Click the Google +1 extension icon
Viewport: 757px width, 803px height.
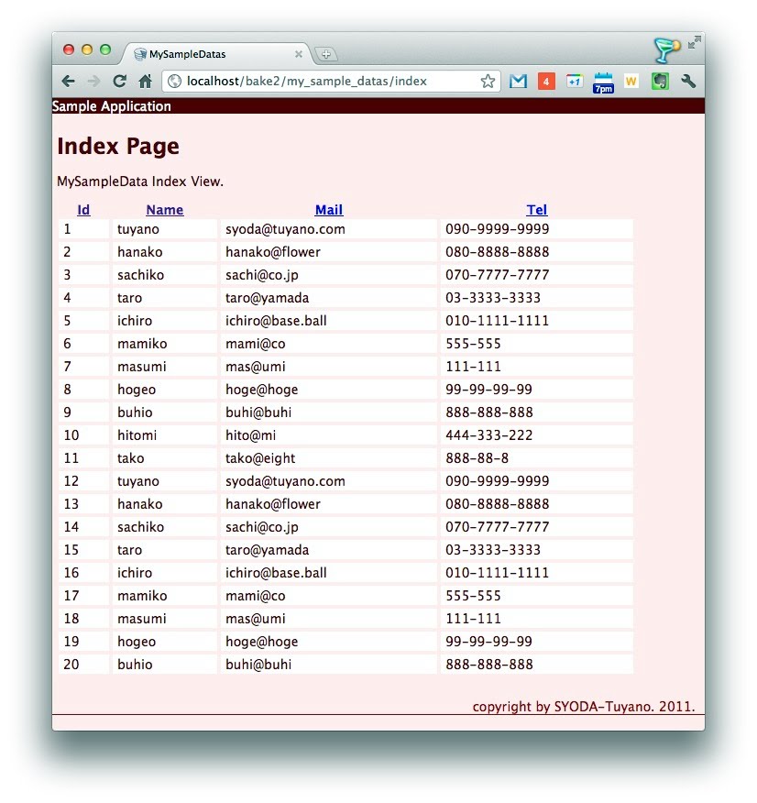click(x=575, y=82)
